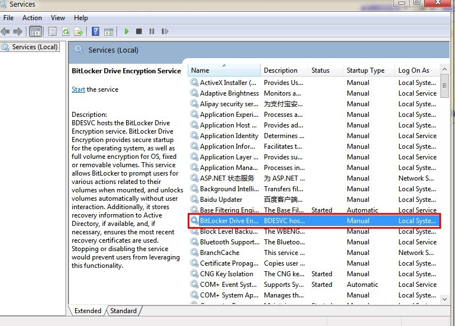Select the Block Level Backup service name
455x326 pixels.
(229, 231)
